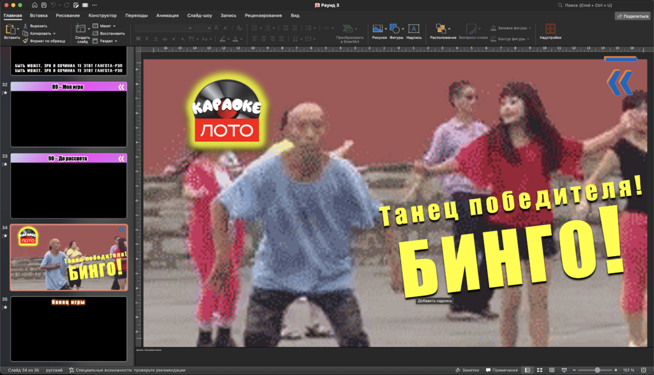Click the zoom slider handle
Image resolution: width=654 pixels, height=375 pixels.
(597, 370)
